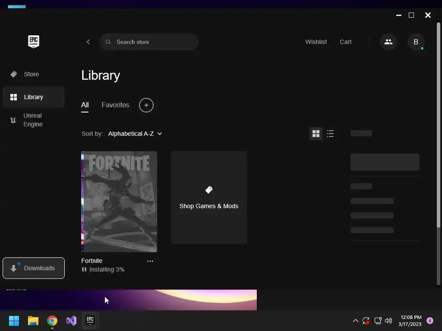
Task: Pause the Fortnite installation
Action: [x=84, y=269]
